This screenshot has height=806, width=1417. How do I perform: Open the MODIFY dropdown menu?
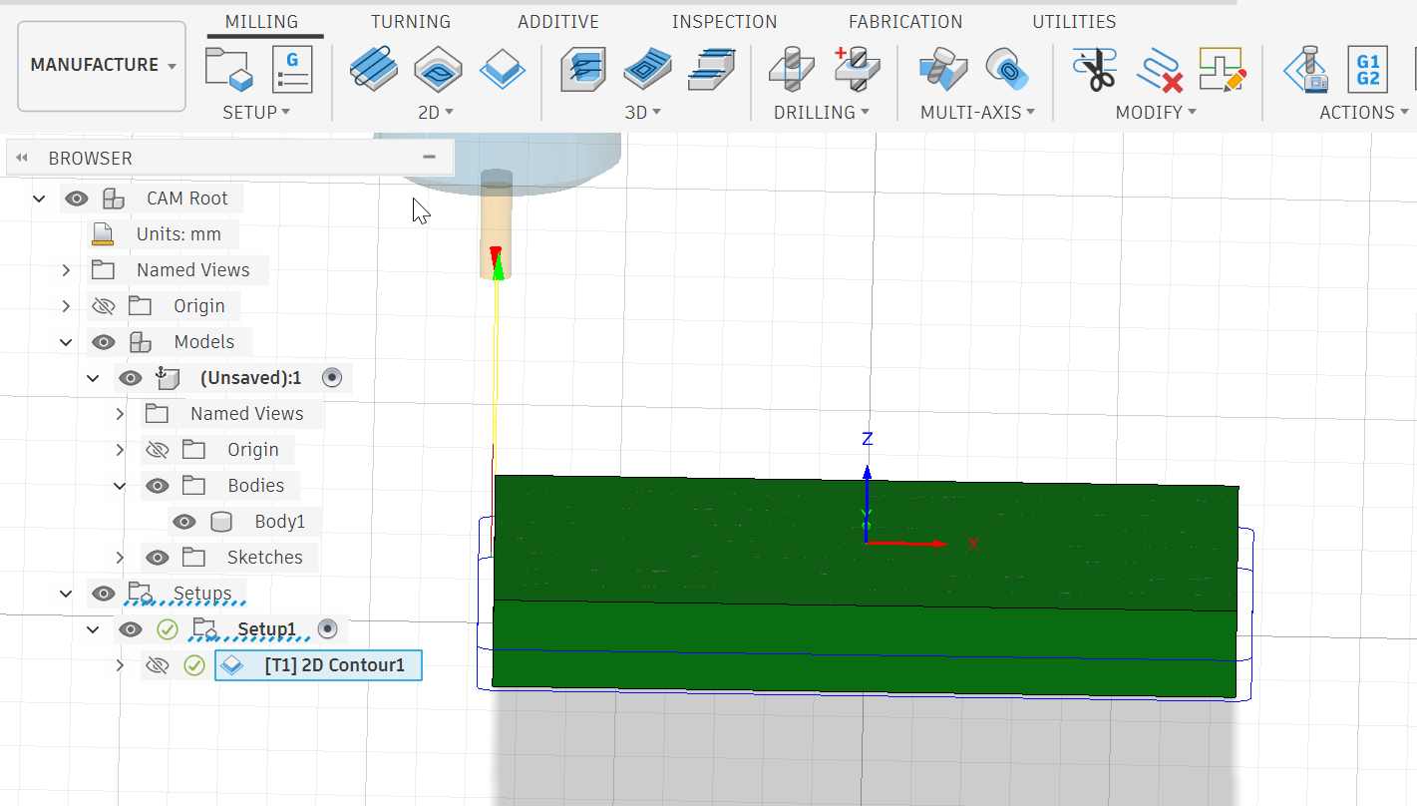coord(1156,113)
